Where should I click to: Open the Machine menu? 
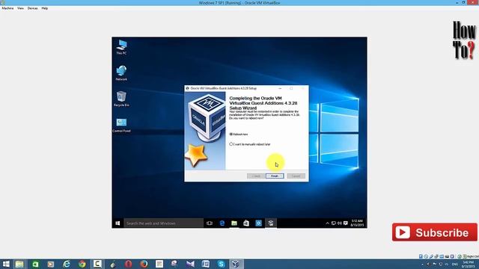pos(7,8)
